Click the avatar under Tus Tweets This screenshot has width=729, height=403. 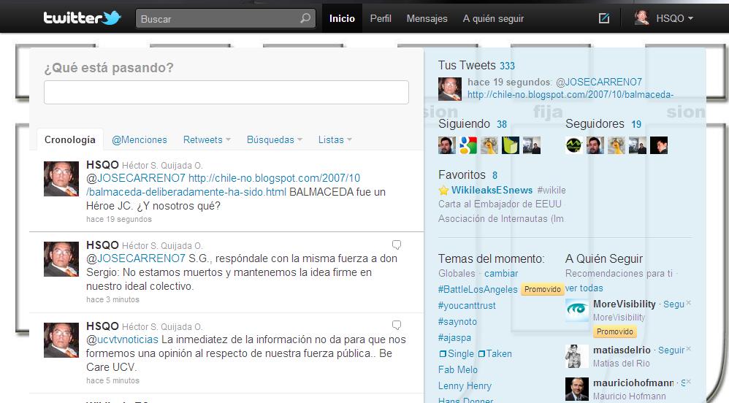pyautogui.click(x=450, y=89)
